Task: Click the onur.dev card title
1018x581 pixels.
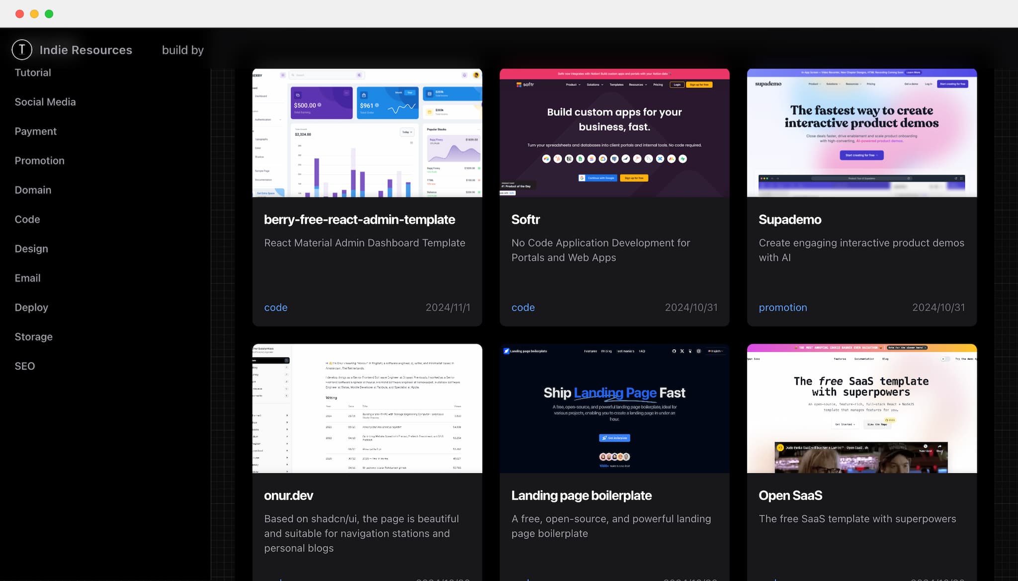Action: pyautogui.click(x=288, y=496)
